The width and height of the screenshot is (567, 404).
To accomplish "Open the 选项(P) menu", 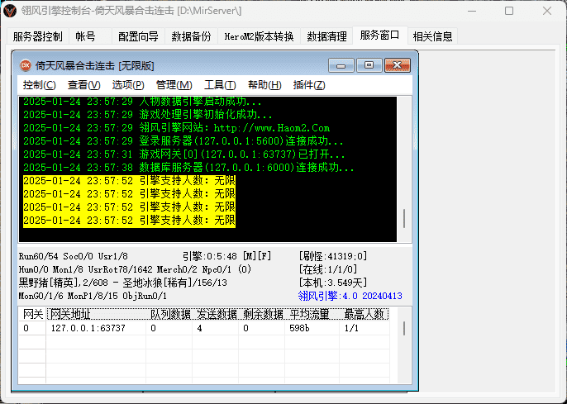I will [x=128, y=85].
